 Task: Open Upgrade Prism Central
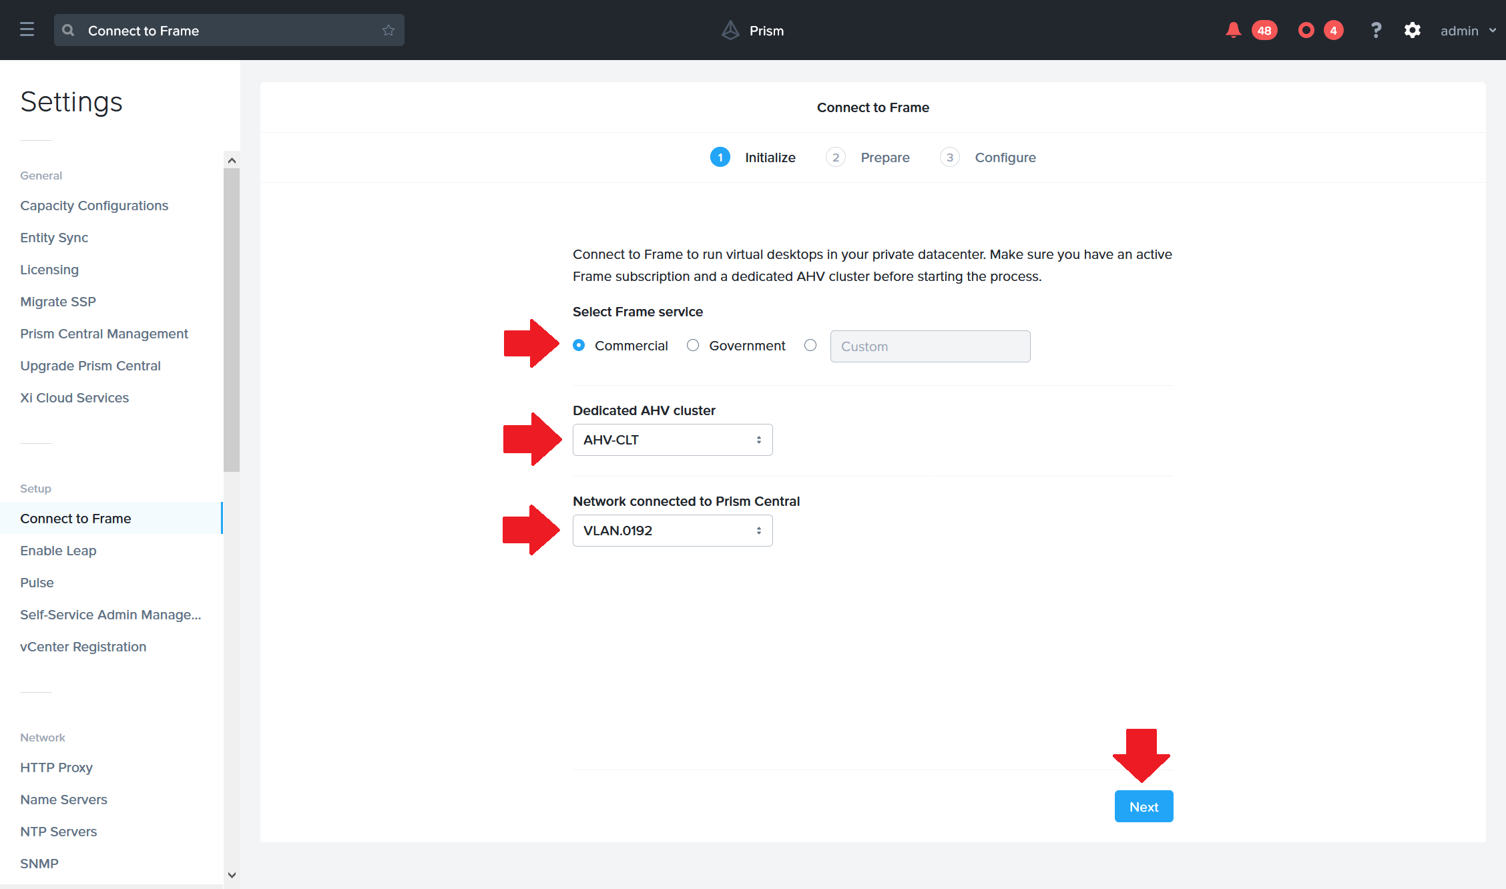point(90,366)
